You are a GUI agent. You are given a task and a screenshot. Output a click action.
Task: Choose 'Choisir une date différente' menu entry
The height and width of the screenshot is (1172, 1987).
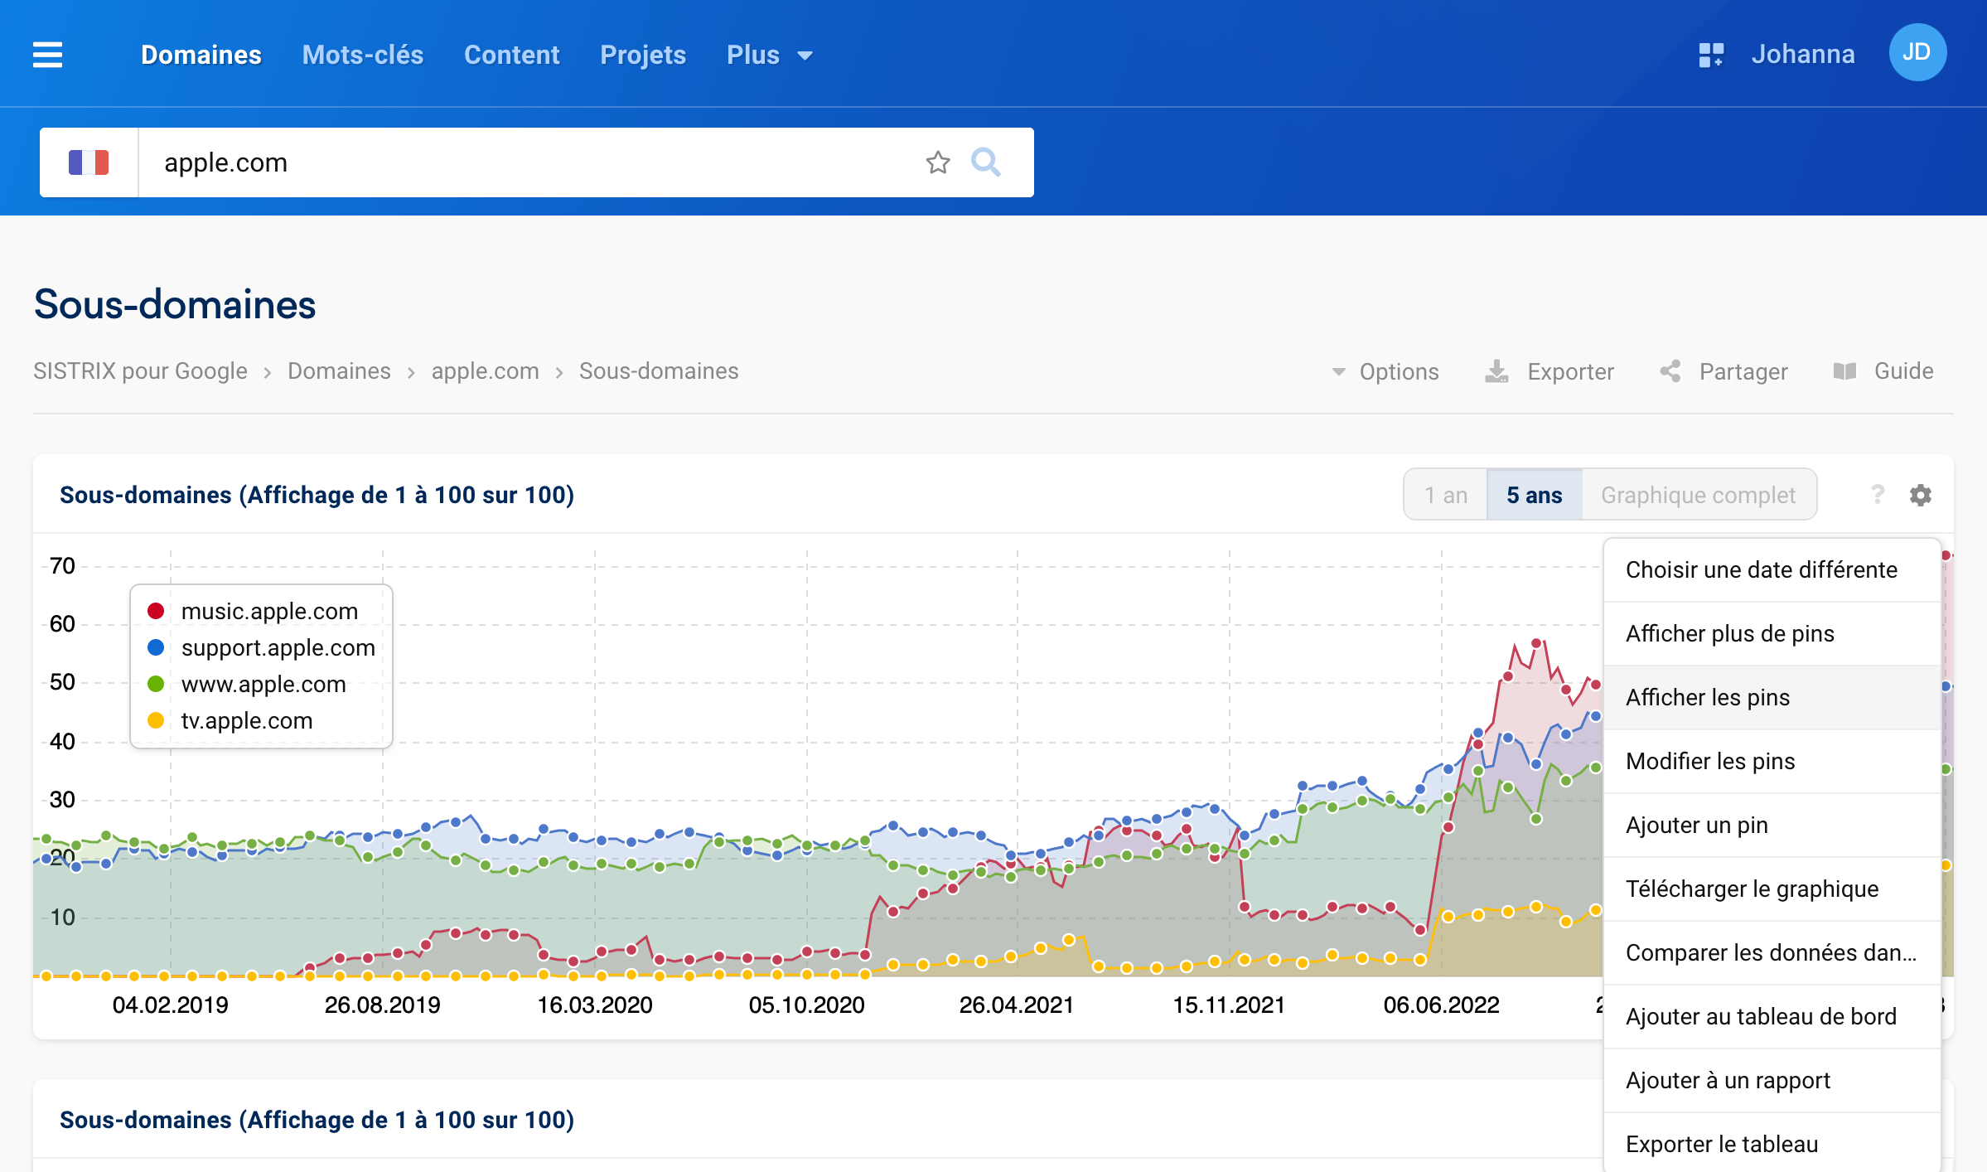1772,570
